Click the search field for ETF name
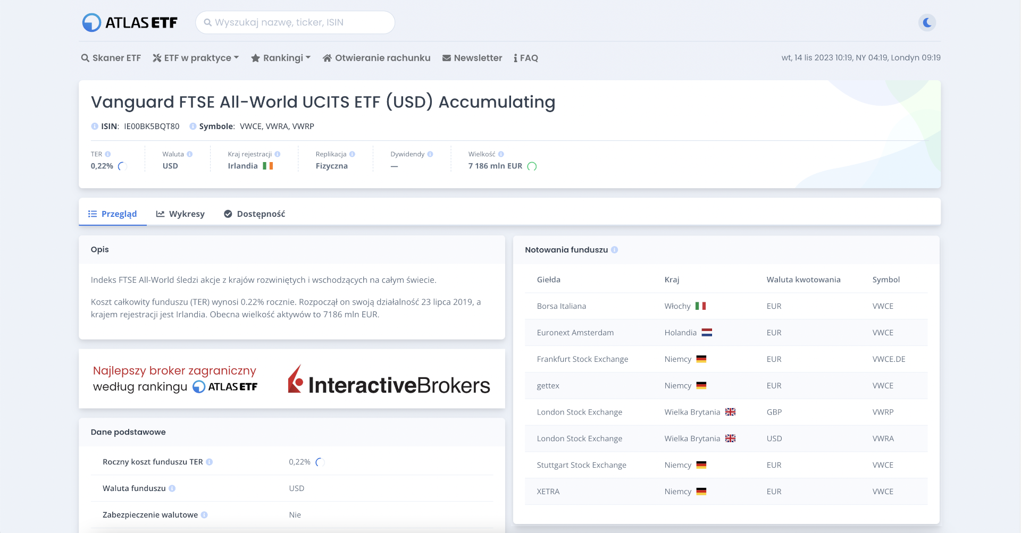 [x=295, y=22]
